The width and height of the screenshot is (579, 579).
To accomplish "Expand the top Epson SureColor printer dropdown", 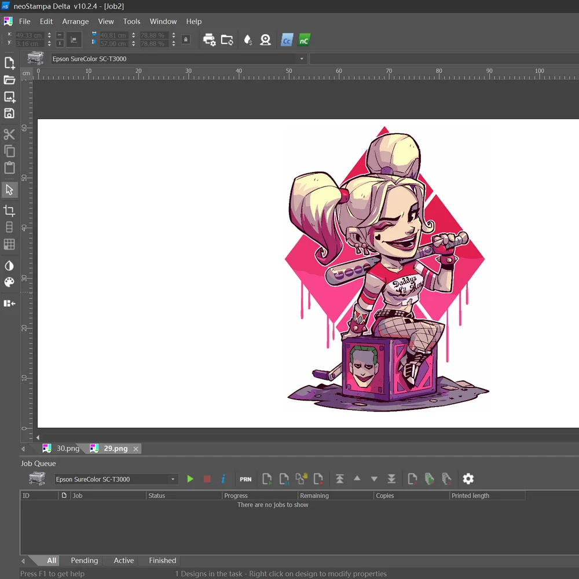I will pyautogui.click(x=302, y=58).
